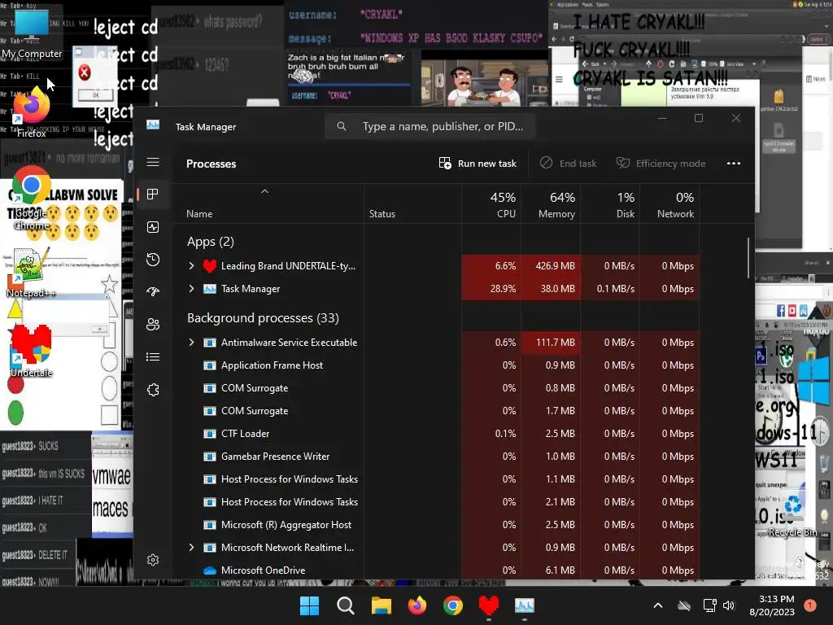Open Firefox from the taskbar
The image size is (833, 625).
417,605
